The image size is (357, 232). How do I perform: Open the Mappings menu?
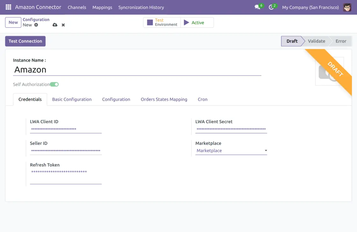(x=102, y=7)
